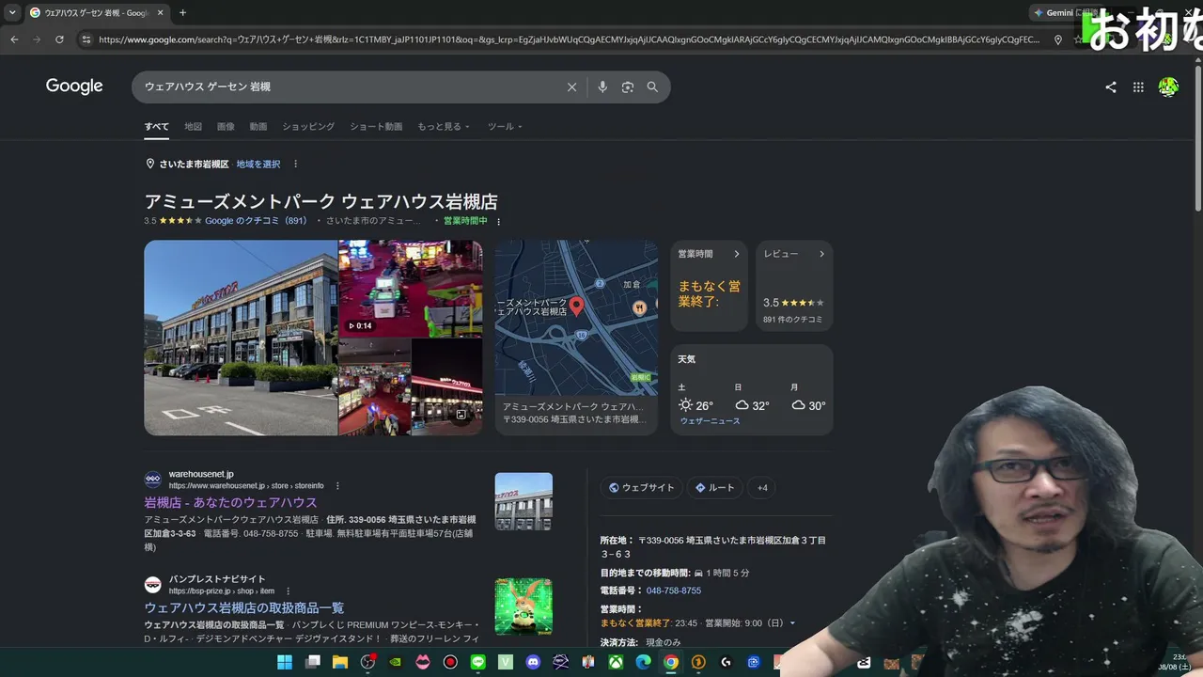Close the ウェアハウス ゲーセン 岩槻 browser tab

point(160,13)
